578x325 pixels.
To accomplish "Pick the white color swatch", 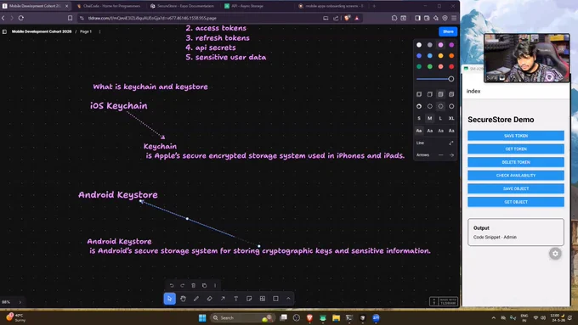I will (x=419, y=45).
